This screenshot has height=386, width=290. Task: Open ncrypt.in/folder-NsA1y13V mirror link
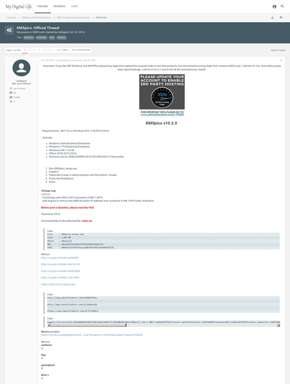pyautogui.click(x=61, y=264)
